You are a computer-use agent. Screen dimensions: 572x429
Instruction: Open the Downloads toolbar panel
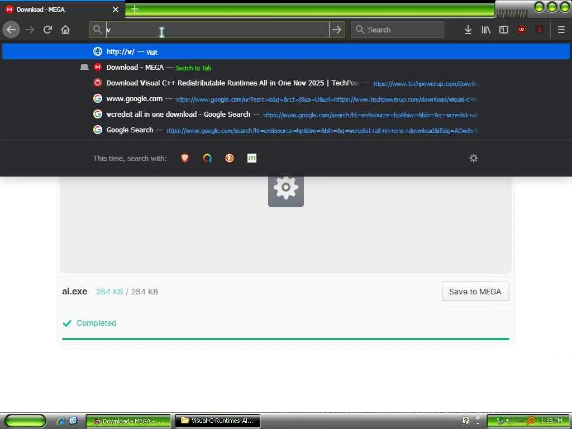click(x=468, y=30)
